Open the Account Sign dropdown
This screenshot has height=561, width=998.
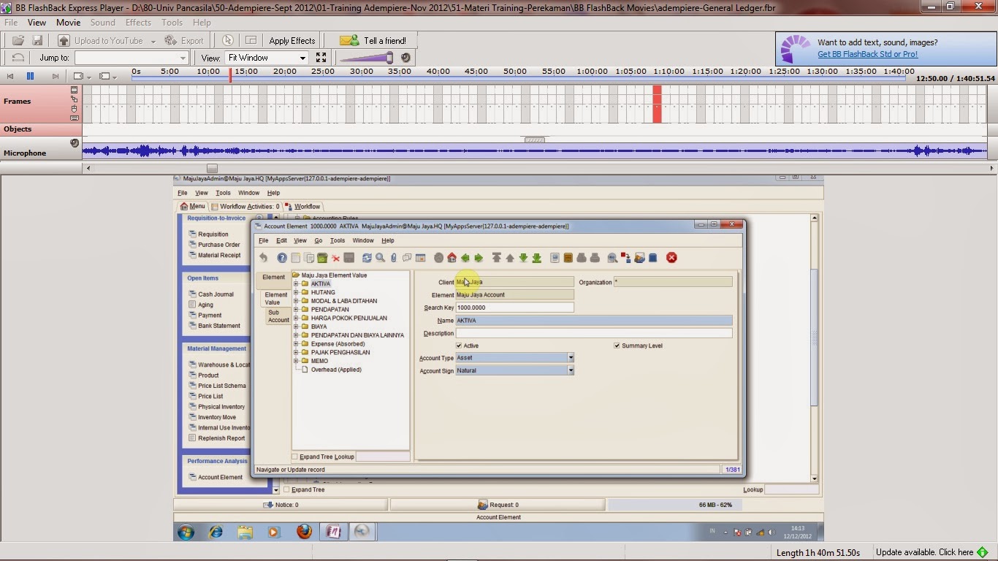click(x=571, y=370)
